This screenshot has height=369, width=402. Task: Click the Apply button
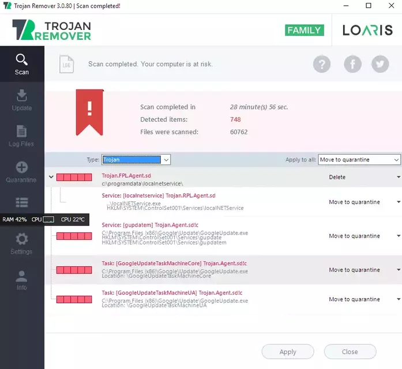click(288, 352)
